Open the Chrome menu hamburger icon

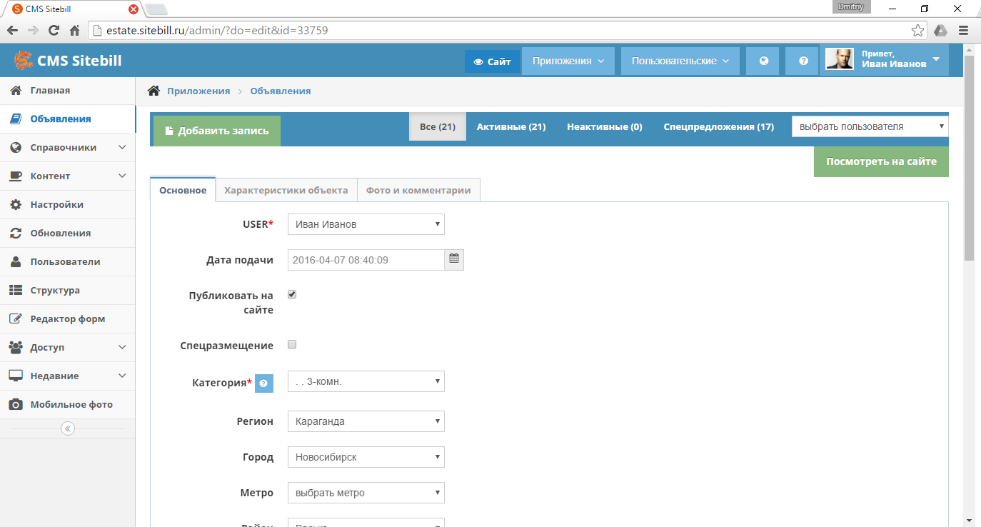(x=963, y=31)
